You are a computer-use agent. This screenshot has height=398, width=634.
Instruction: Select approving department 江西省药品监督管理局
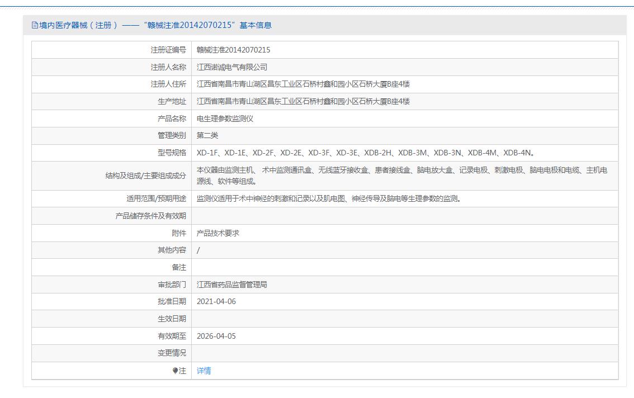[x=231, y=285]
